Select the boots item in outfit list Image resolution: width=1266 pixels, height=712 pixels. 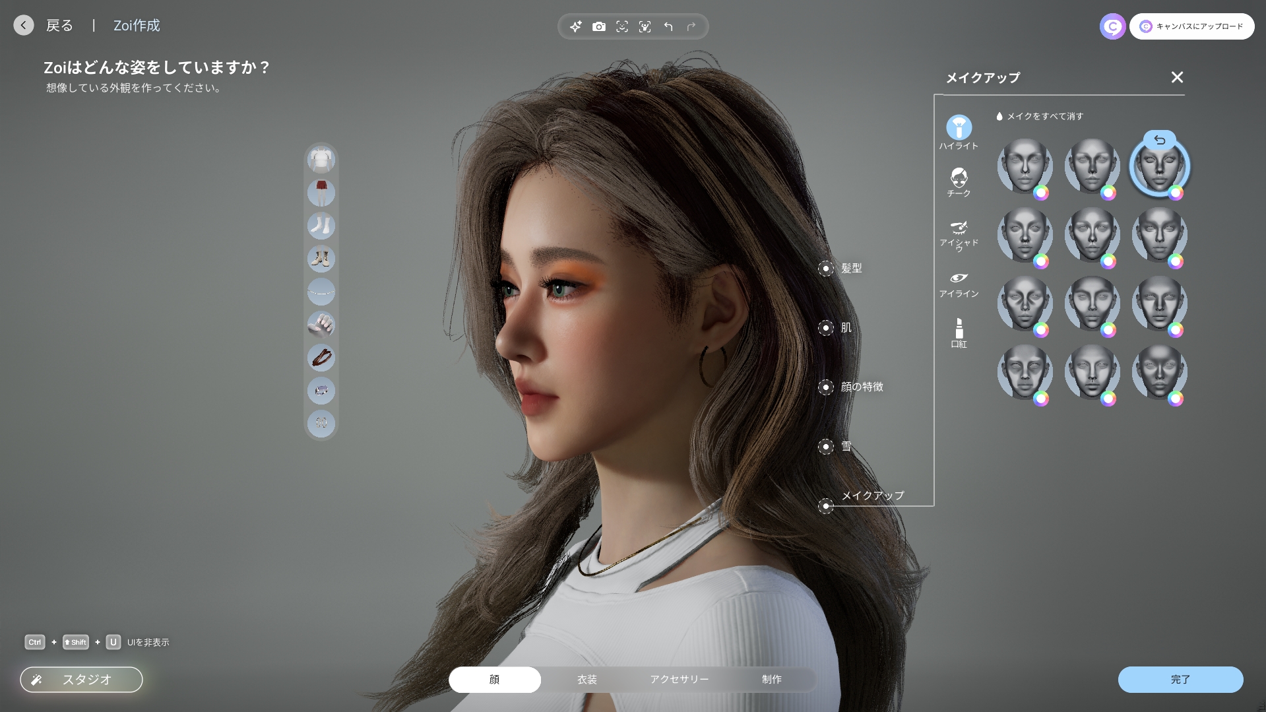(321, 259)
